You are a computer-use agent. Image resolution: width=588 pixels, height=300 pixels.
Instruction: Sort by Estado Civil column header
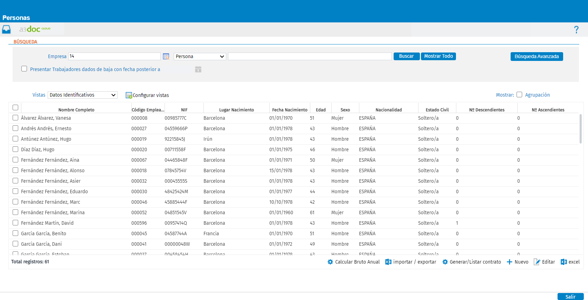pyautogui.click(x=437, y=110)
